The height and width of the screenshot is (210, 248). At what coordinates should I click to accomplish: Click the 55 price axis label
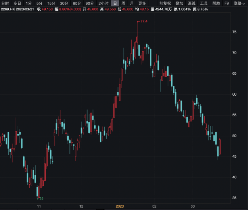[x=234, y=115]
